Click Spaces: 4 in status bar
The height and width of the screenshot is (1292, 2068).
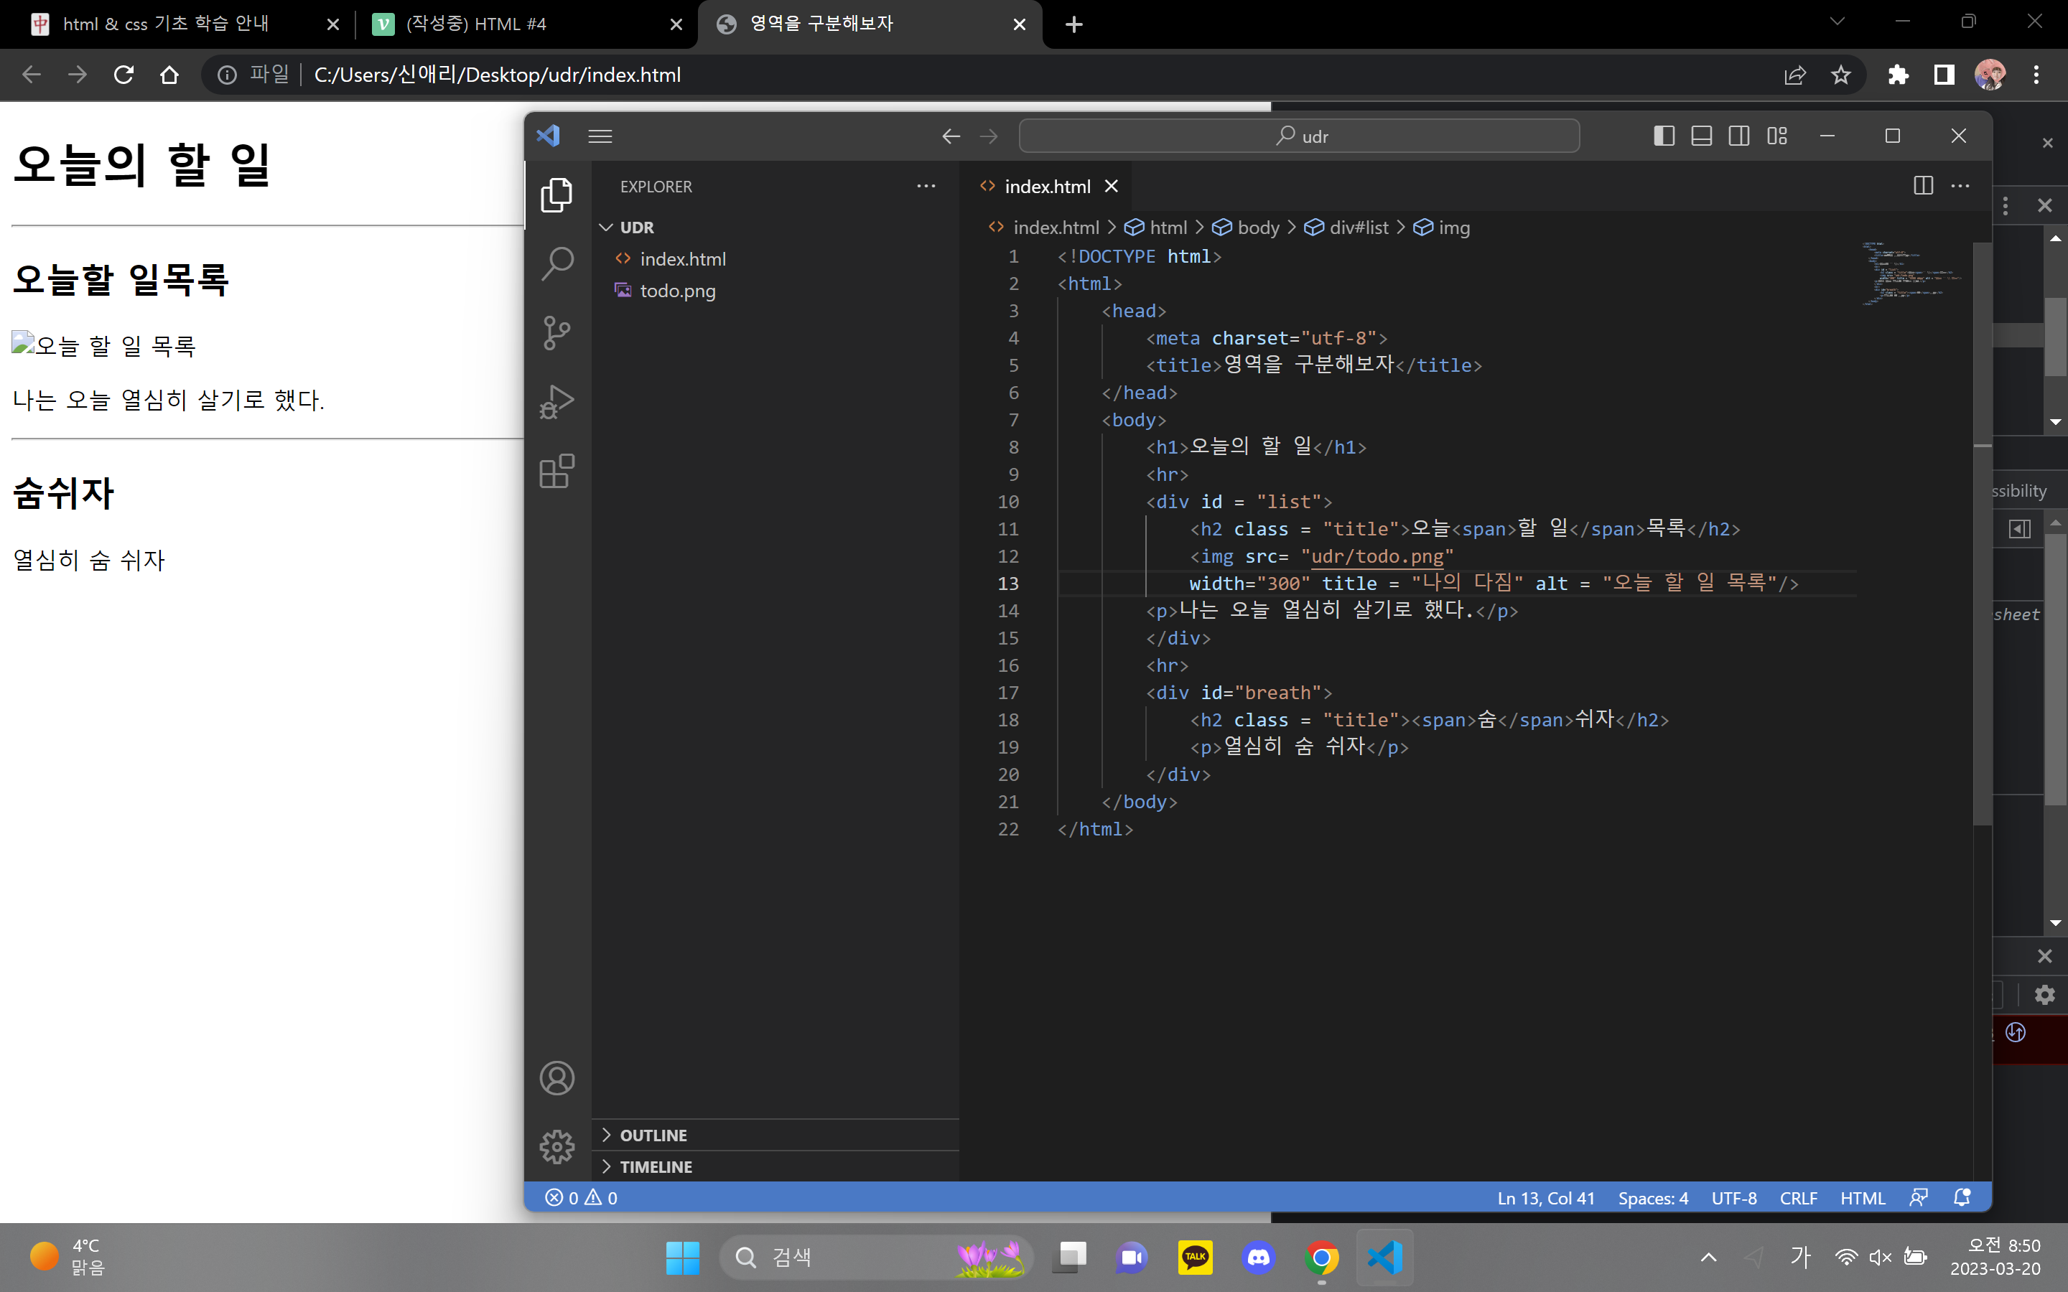1653,1198
